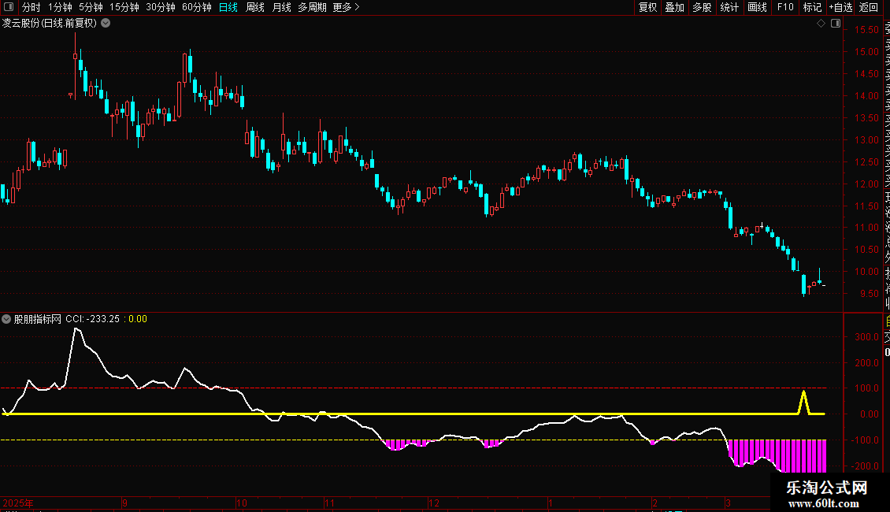Click the 10.00 price axis label
This screenshot has height=512, width=890.
point(866,272)
